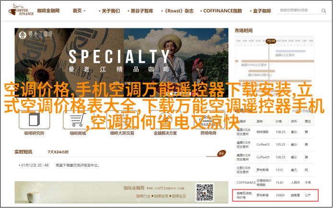Image resolution: width=333 pixels, height=208 pixels.
Task: Click the 越南盾 currency cell
Action: (295, 195)
